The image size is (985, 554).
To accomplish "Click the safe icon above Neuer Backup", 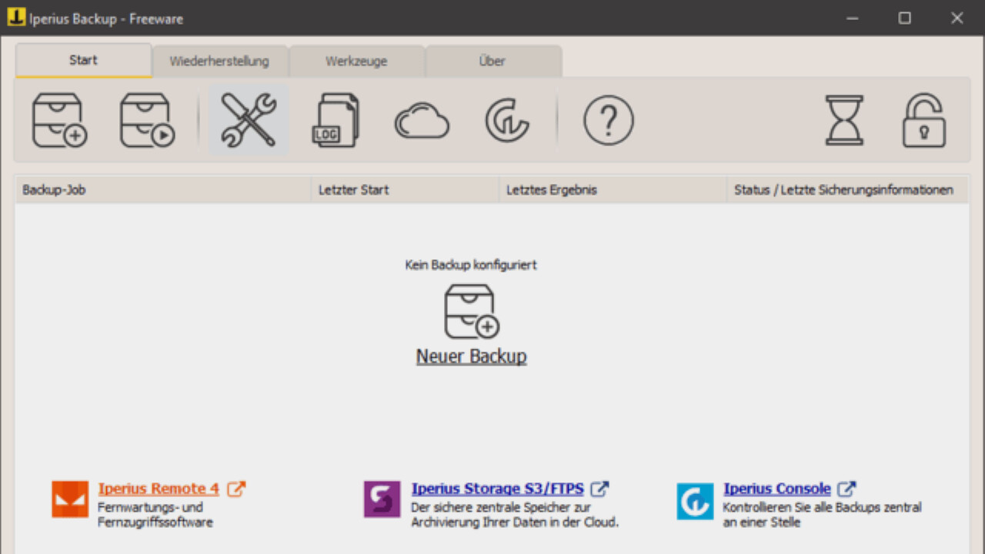I will pyautogui.click(x=470, y=311).
